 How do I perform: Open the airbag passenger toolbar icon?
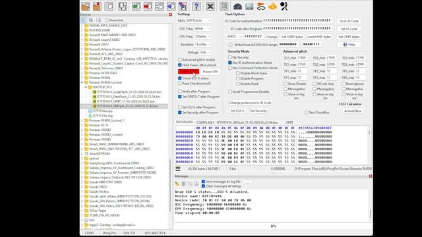[x=284, y=6]
